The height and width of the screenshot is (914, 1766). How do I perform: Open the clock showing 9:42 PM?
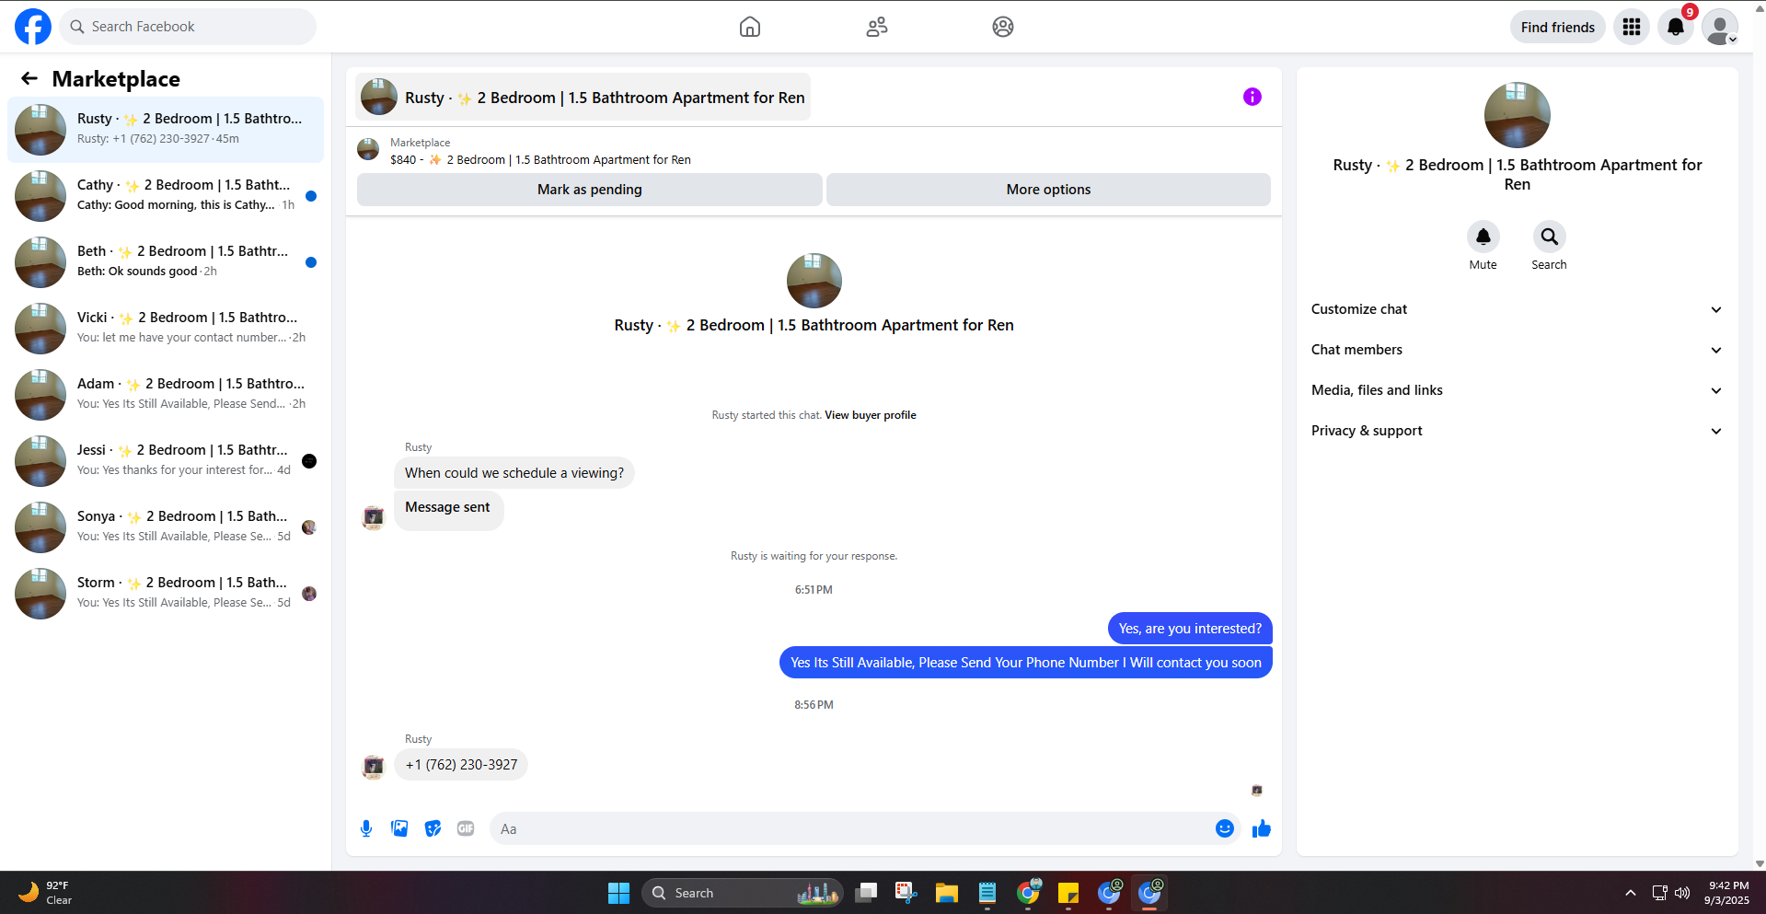(1727, 893)
